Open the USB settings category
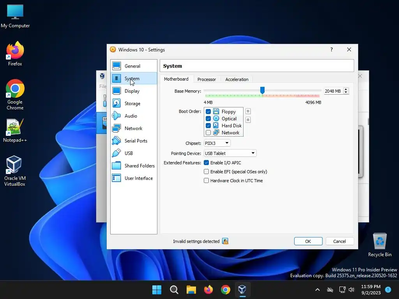 (x=134, y=153)
